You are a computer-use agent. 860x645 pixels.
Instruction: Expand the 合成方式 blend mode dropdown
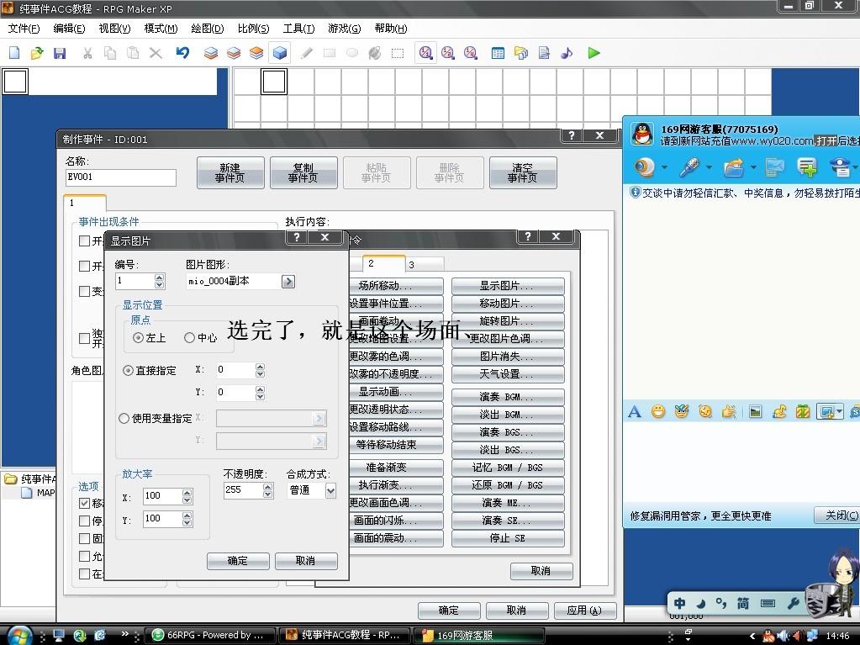click(x=330, y=490)
